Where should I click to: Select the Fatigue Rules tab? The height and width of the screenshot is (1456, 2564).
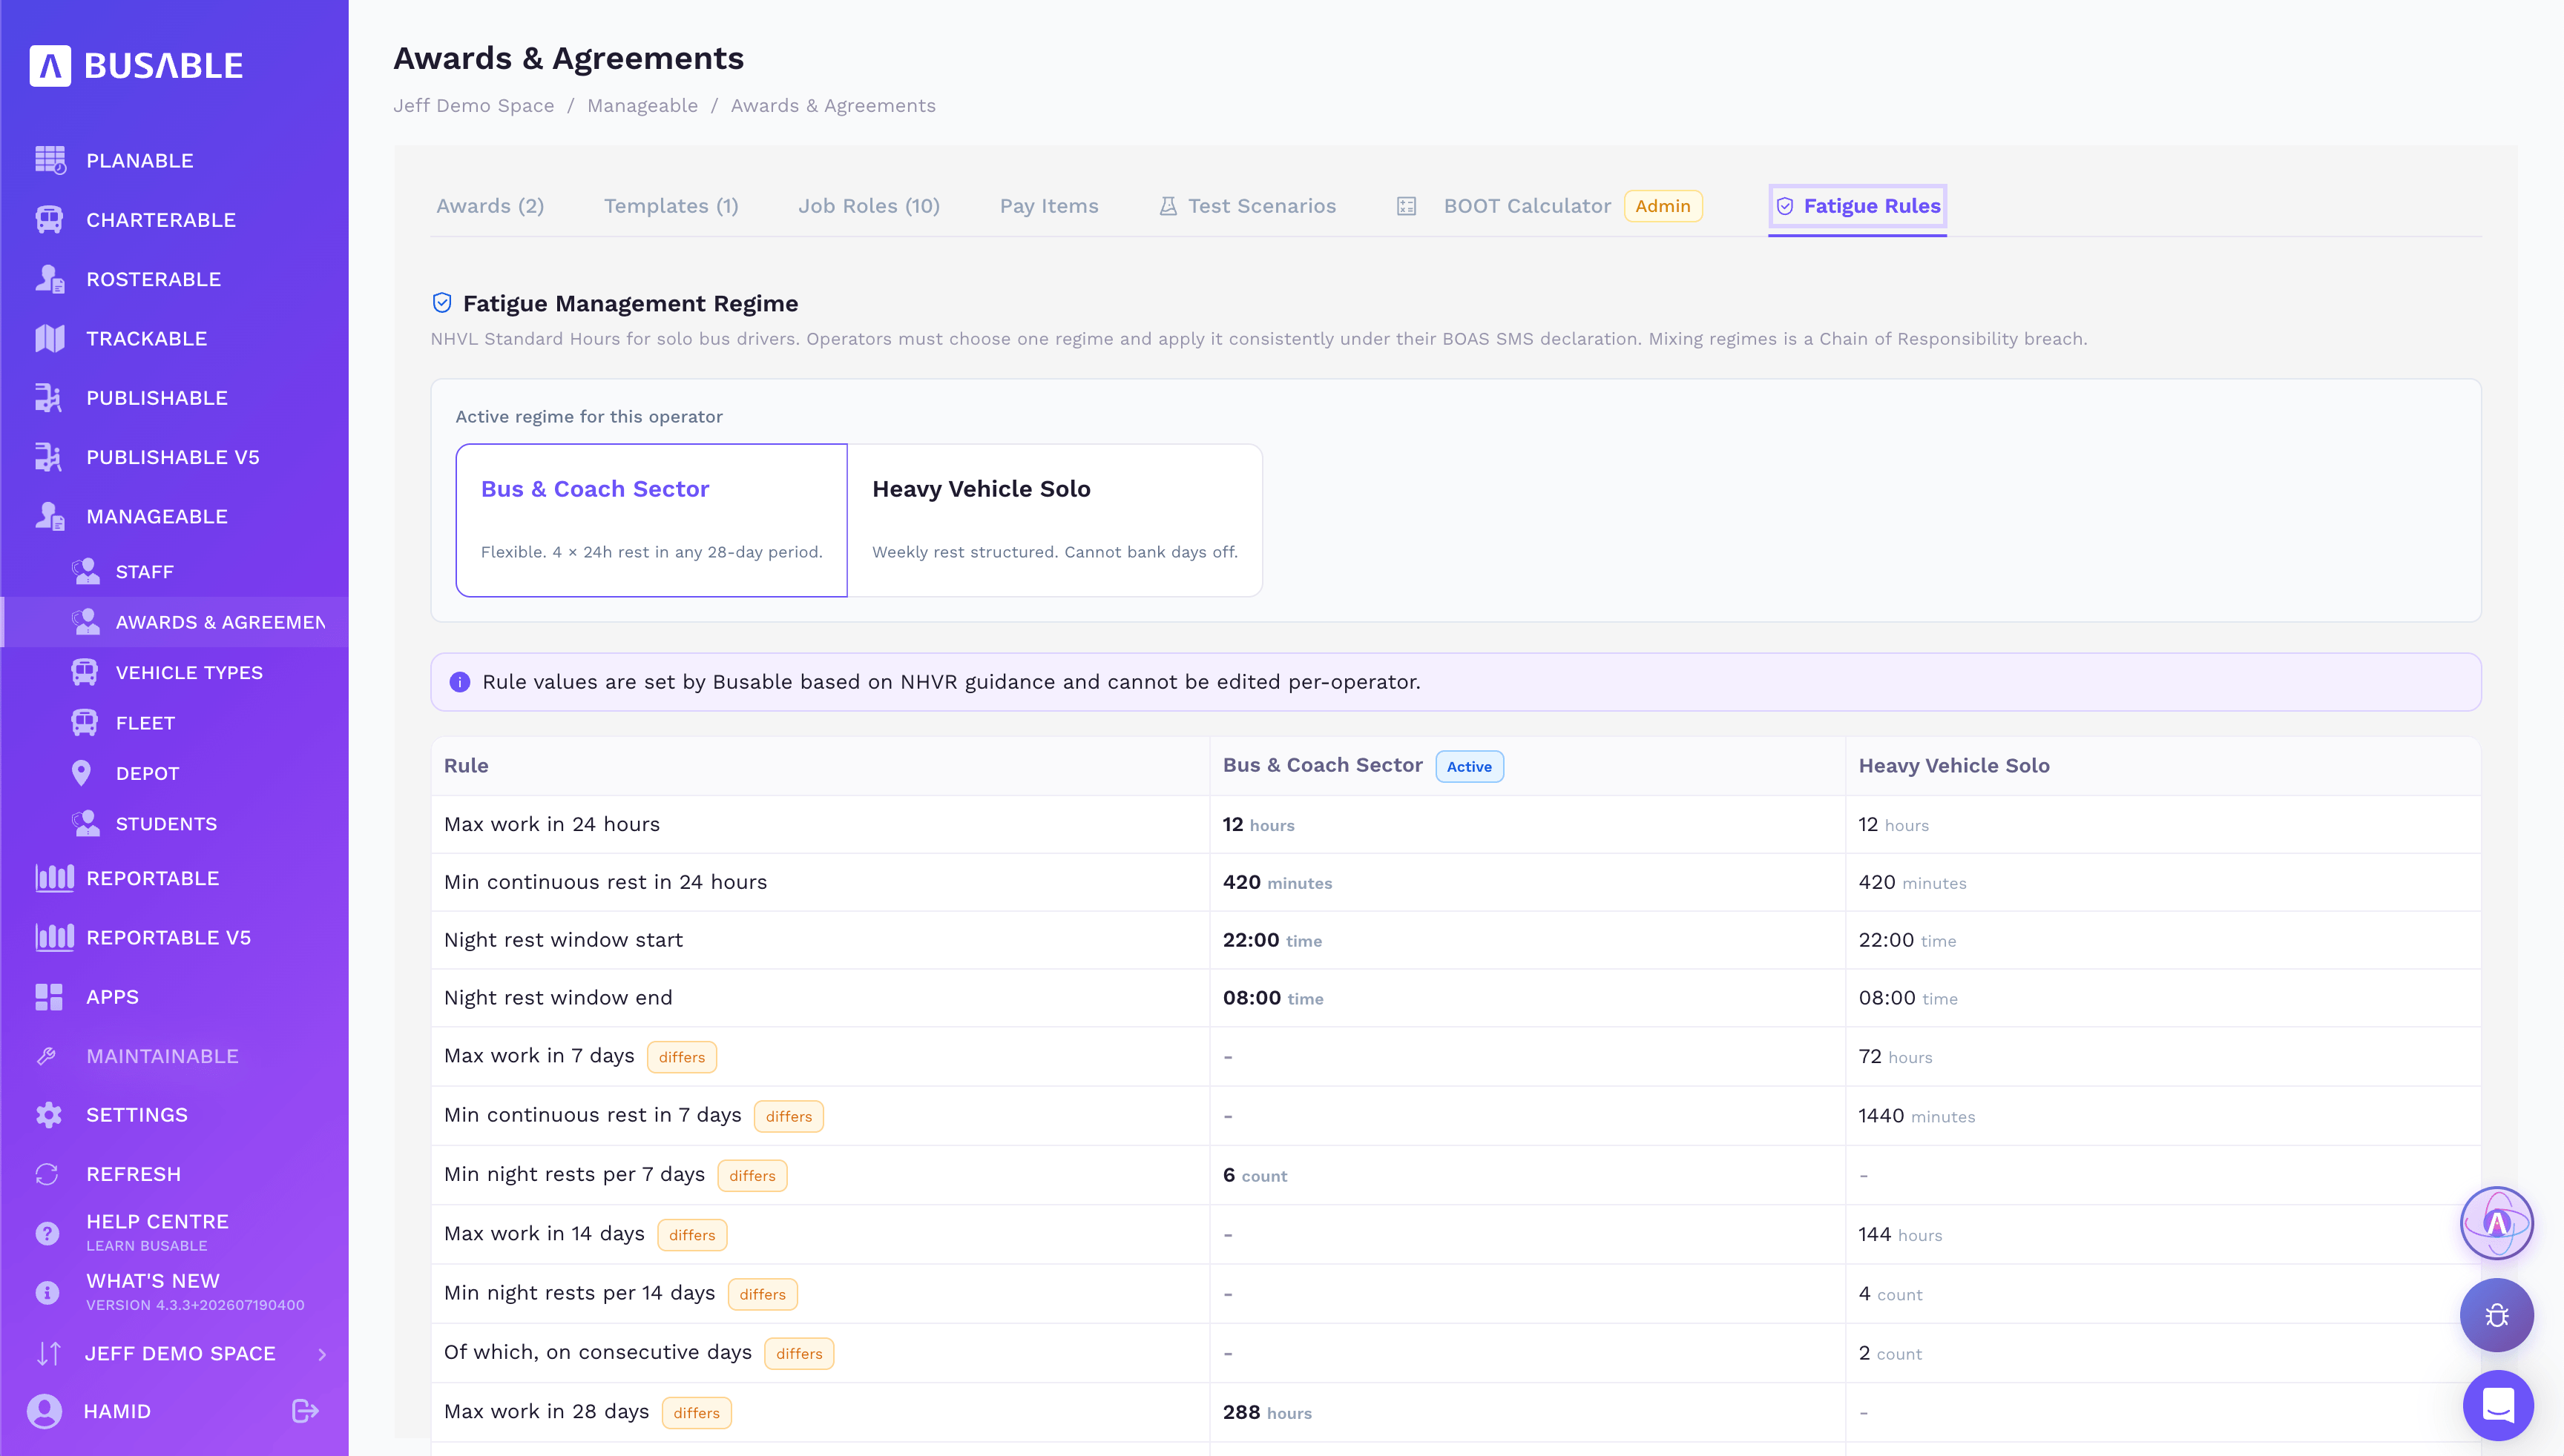point(1858,206)
